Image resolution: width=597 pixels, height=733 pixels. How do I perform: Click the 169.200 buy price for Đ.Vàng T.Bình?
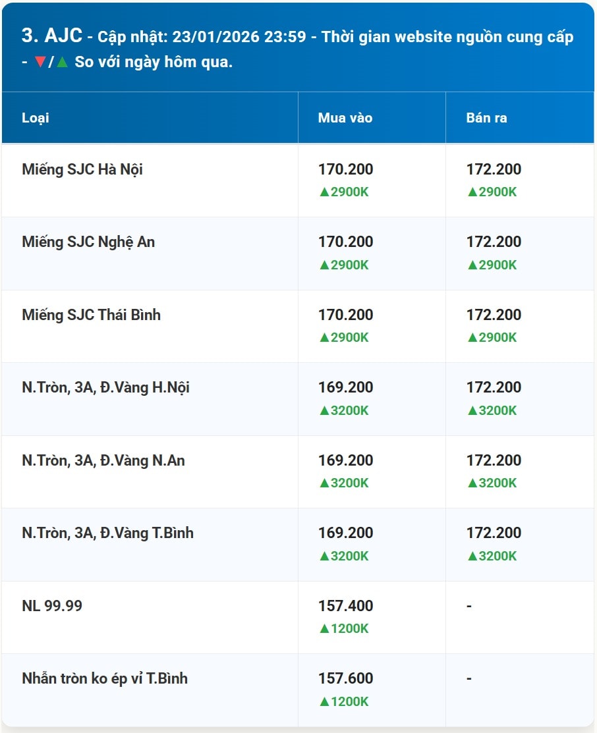point(346,532)
